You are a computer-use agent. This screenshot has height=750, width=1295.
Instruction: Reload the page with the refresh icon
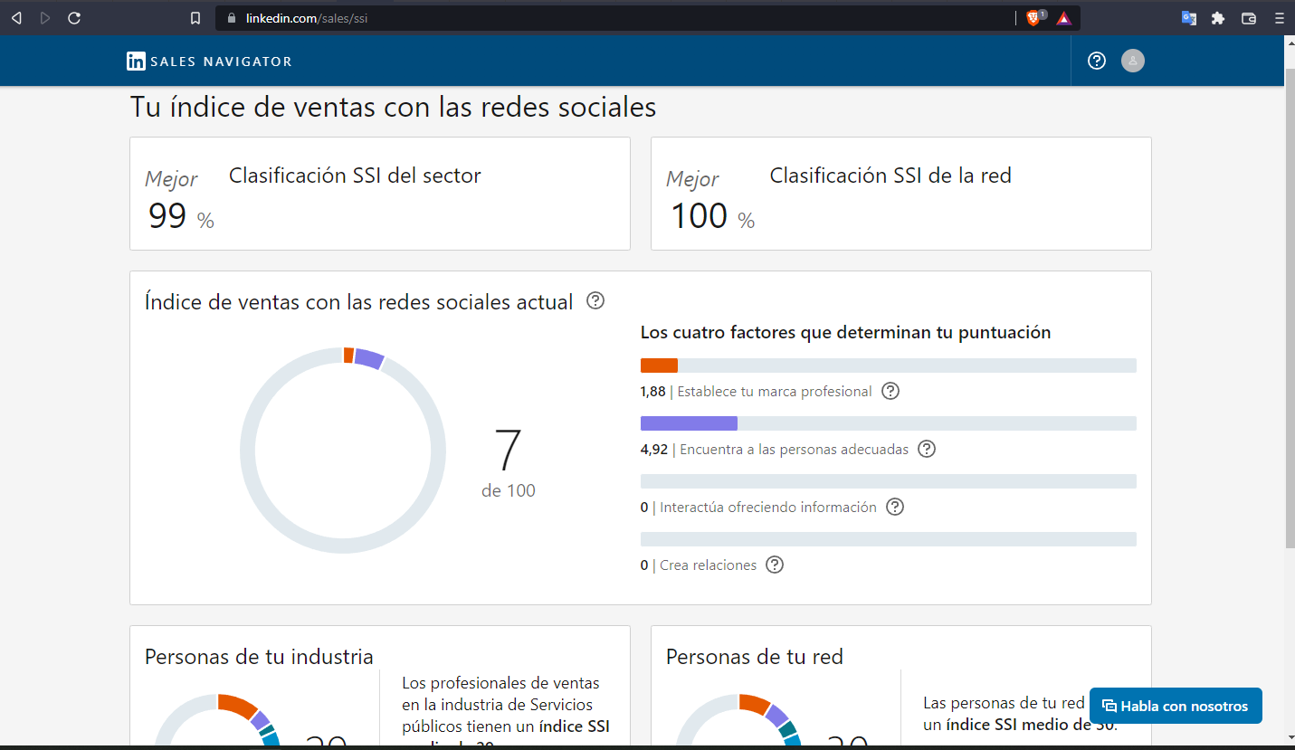tap(74, 18)
